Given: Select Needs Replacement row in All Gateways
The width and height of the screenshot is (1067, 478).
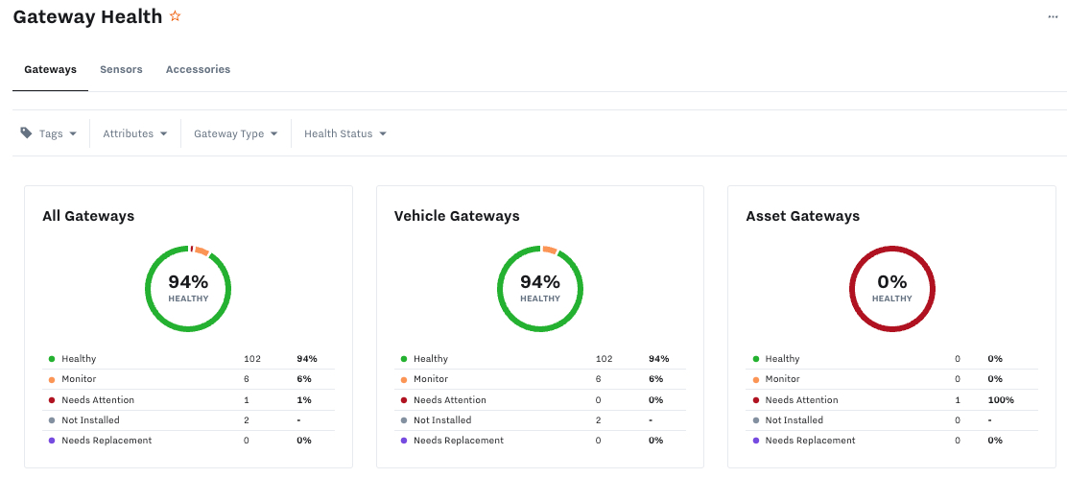Looking at the screenshot, I should (188, 441).
